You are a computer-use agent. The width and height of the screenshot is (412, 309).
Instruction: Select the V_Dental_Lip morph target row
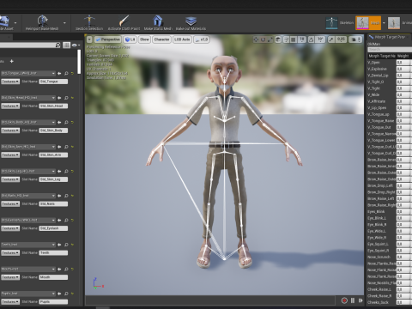(x=390, y=76)
